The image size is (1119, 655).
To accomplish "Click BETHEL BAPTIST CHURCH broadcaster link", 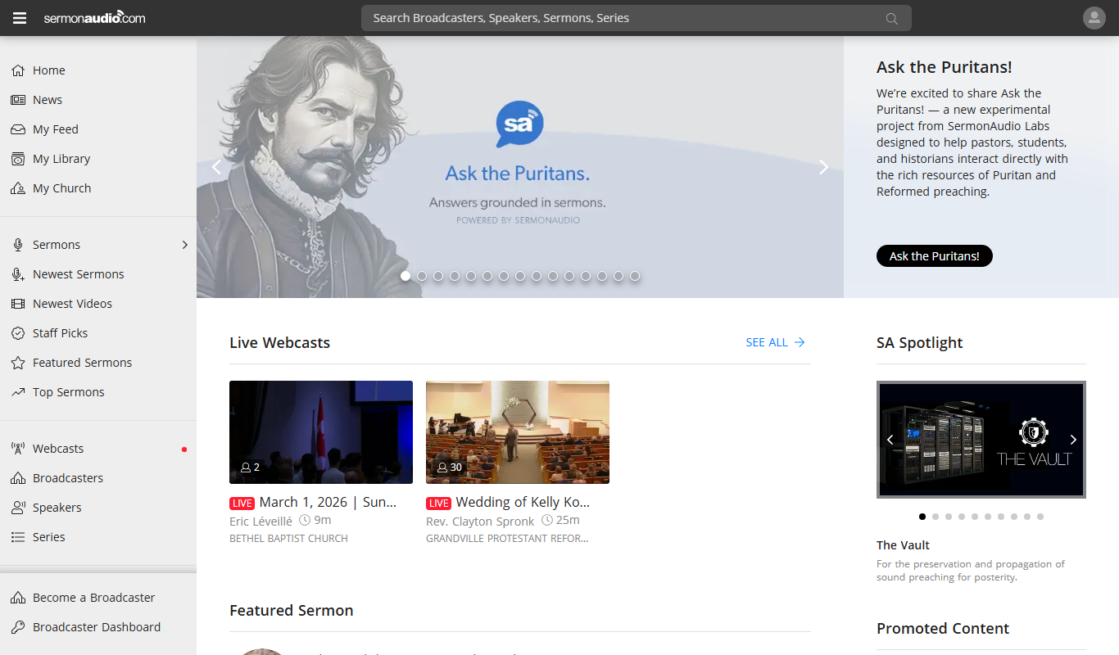I will click(288, 539).
